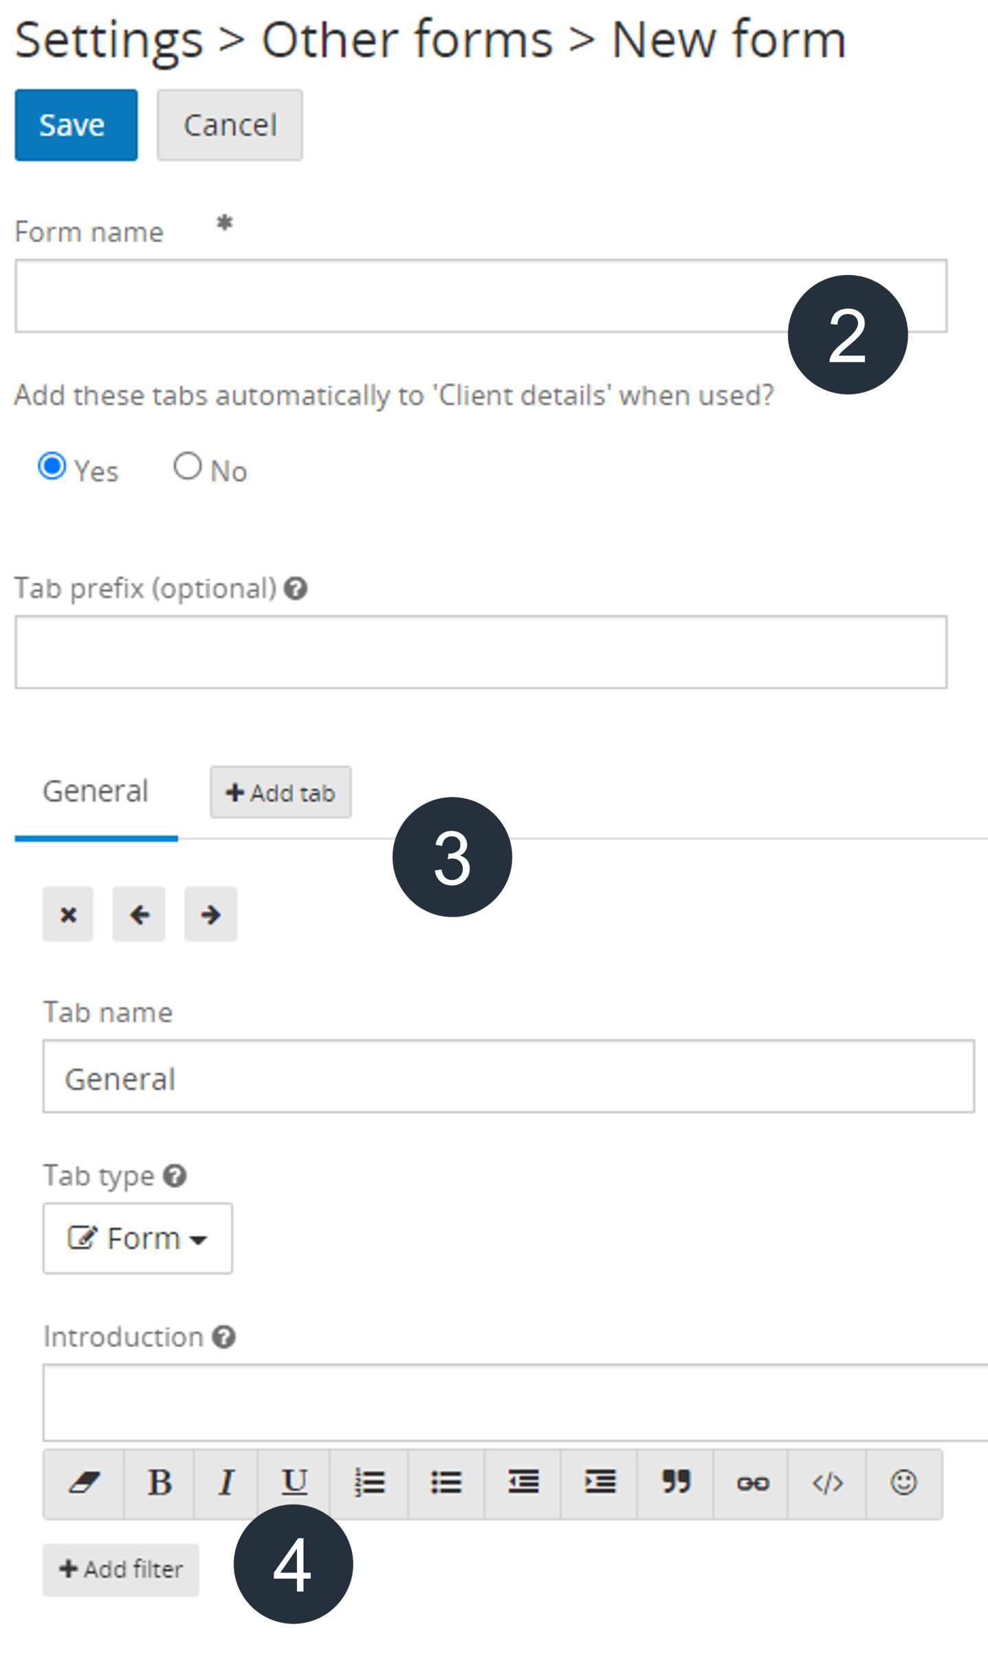The height and width of the screenshot is (1653, 988).
Task: Show help for Tab prefix
Action: point(296,589)
